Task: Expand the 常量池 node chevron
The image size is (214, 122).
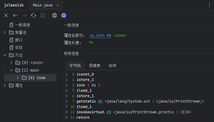Action: coord(5,32)
